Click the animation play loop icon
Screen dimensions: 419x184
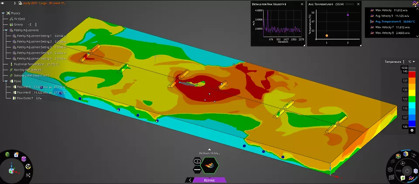coord(403,164)
